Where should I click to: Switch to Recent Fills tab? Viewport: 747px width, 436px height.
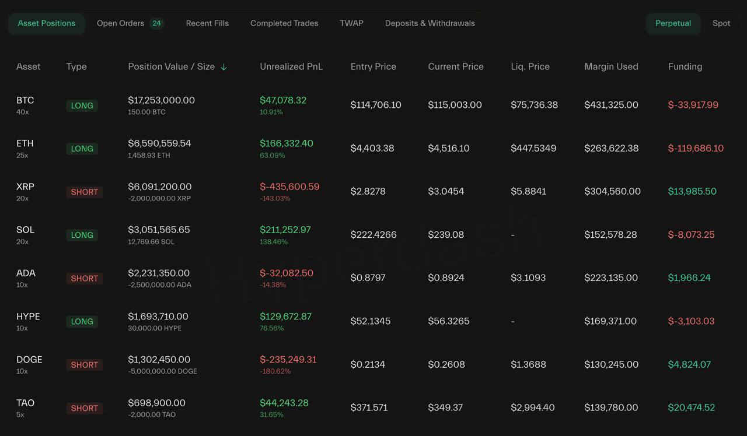pos(207,23)
